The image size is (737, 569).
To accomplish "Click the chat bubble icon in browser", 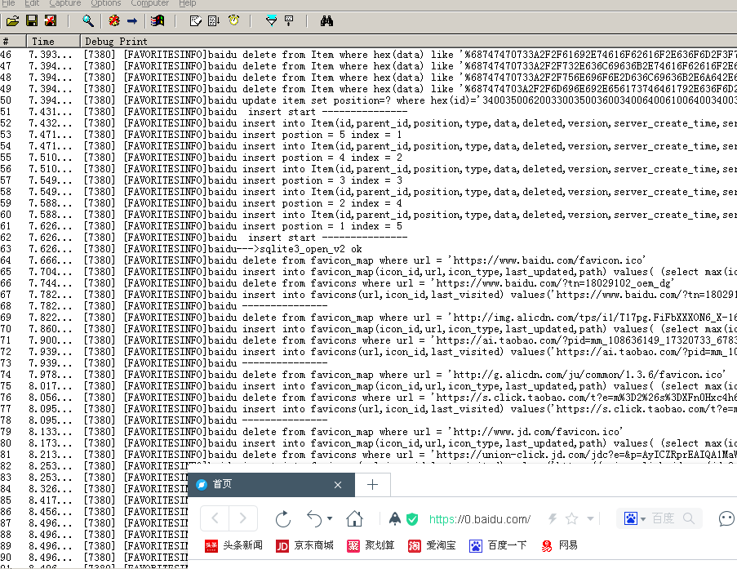I will (x=726, y=518).
